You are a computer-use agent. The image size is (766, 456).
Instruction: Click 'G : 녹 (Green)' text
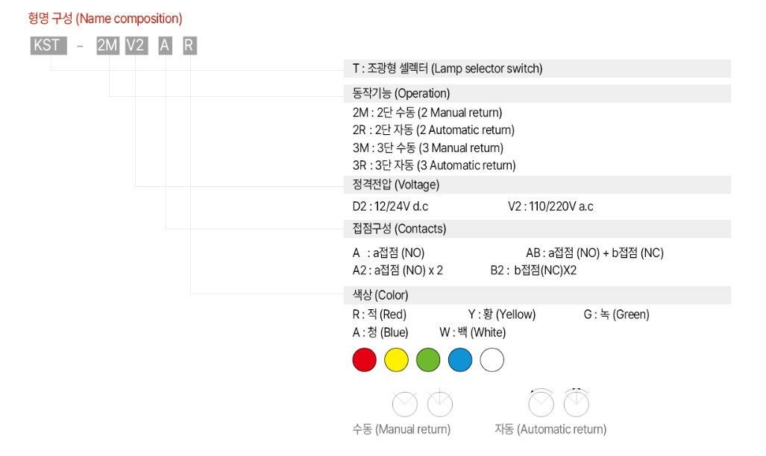pos(617,314)
